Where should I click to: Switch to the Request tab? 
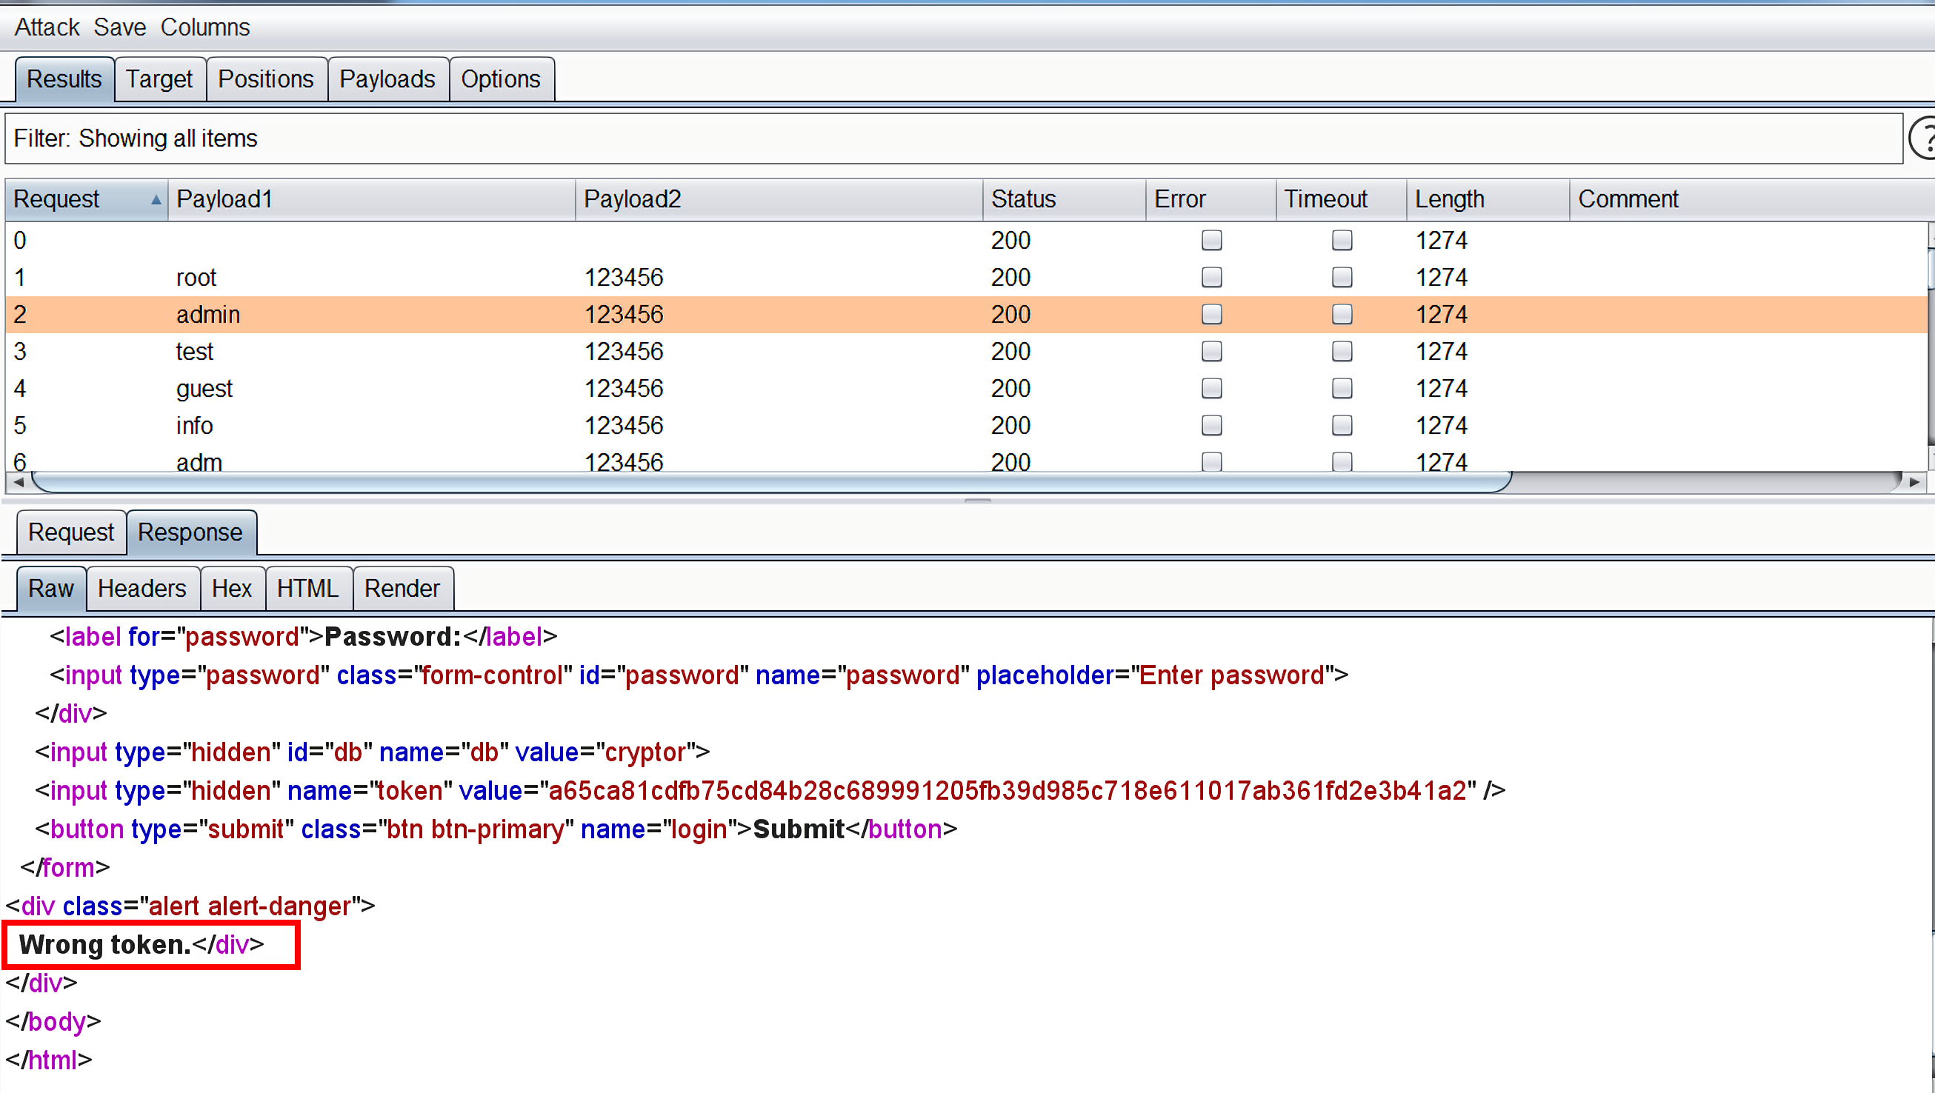pos(71,532)
